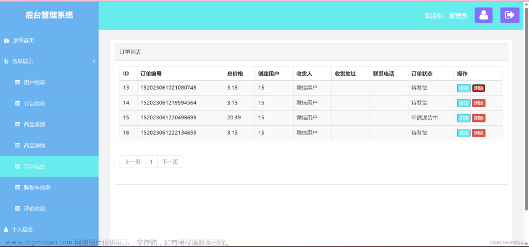Image resolution: width=529 pixels, height=247 pixels.
Task: Delete order ID 15
Action: 479,118
